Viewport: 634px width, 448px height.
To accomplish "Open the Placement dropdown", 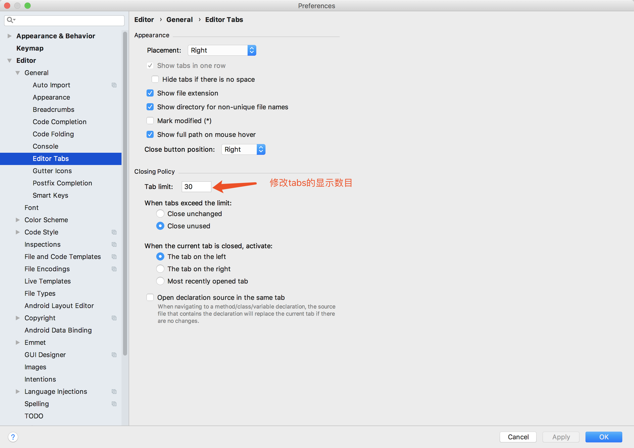I will (222, 50).
